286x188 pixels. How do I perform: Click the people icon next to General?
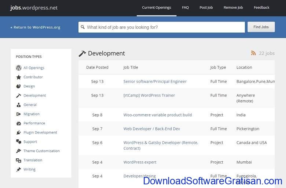(x=19, y=105)
